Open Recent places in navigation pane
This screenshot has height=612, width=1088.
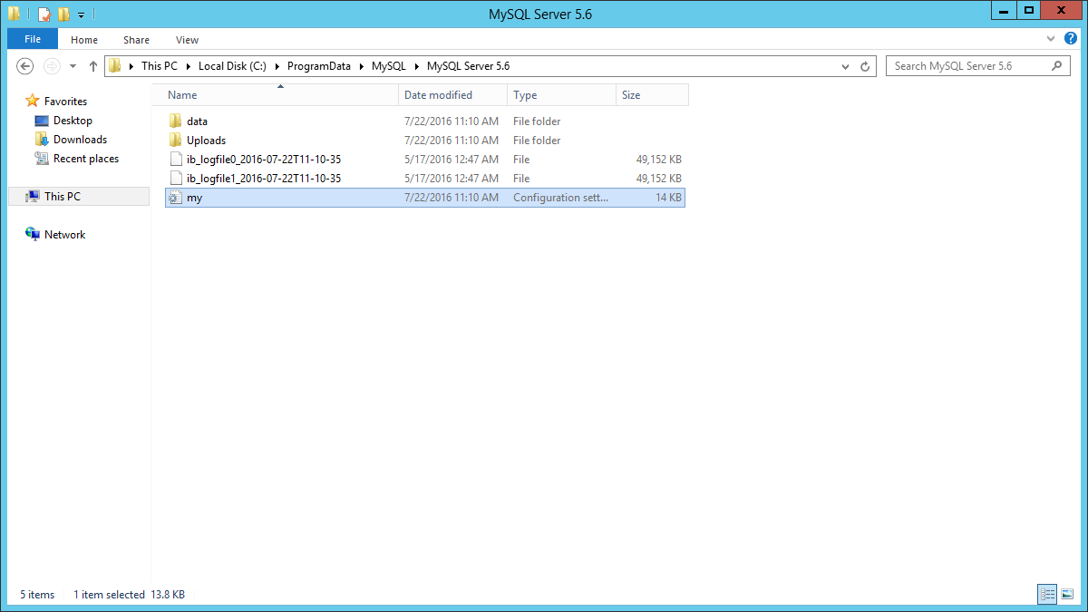tap(86, 159)
